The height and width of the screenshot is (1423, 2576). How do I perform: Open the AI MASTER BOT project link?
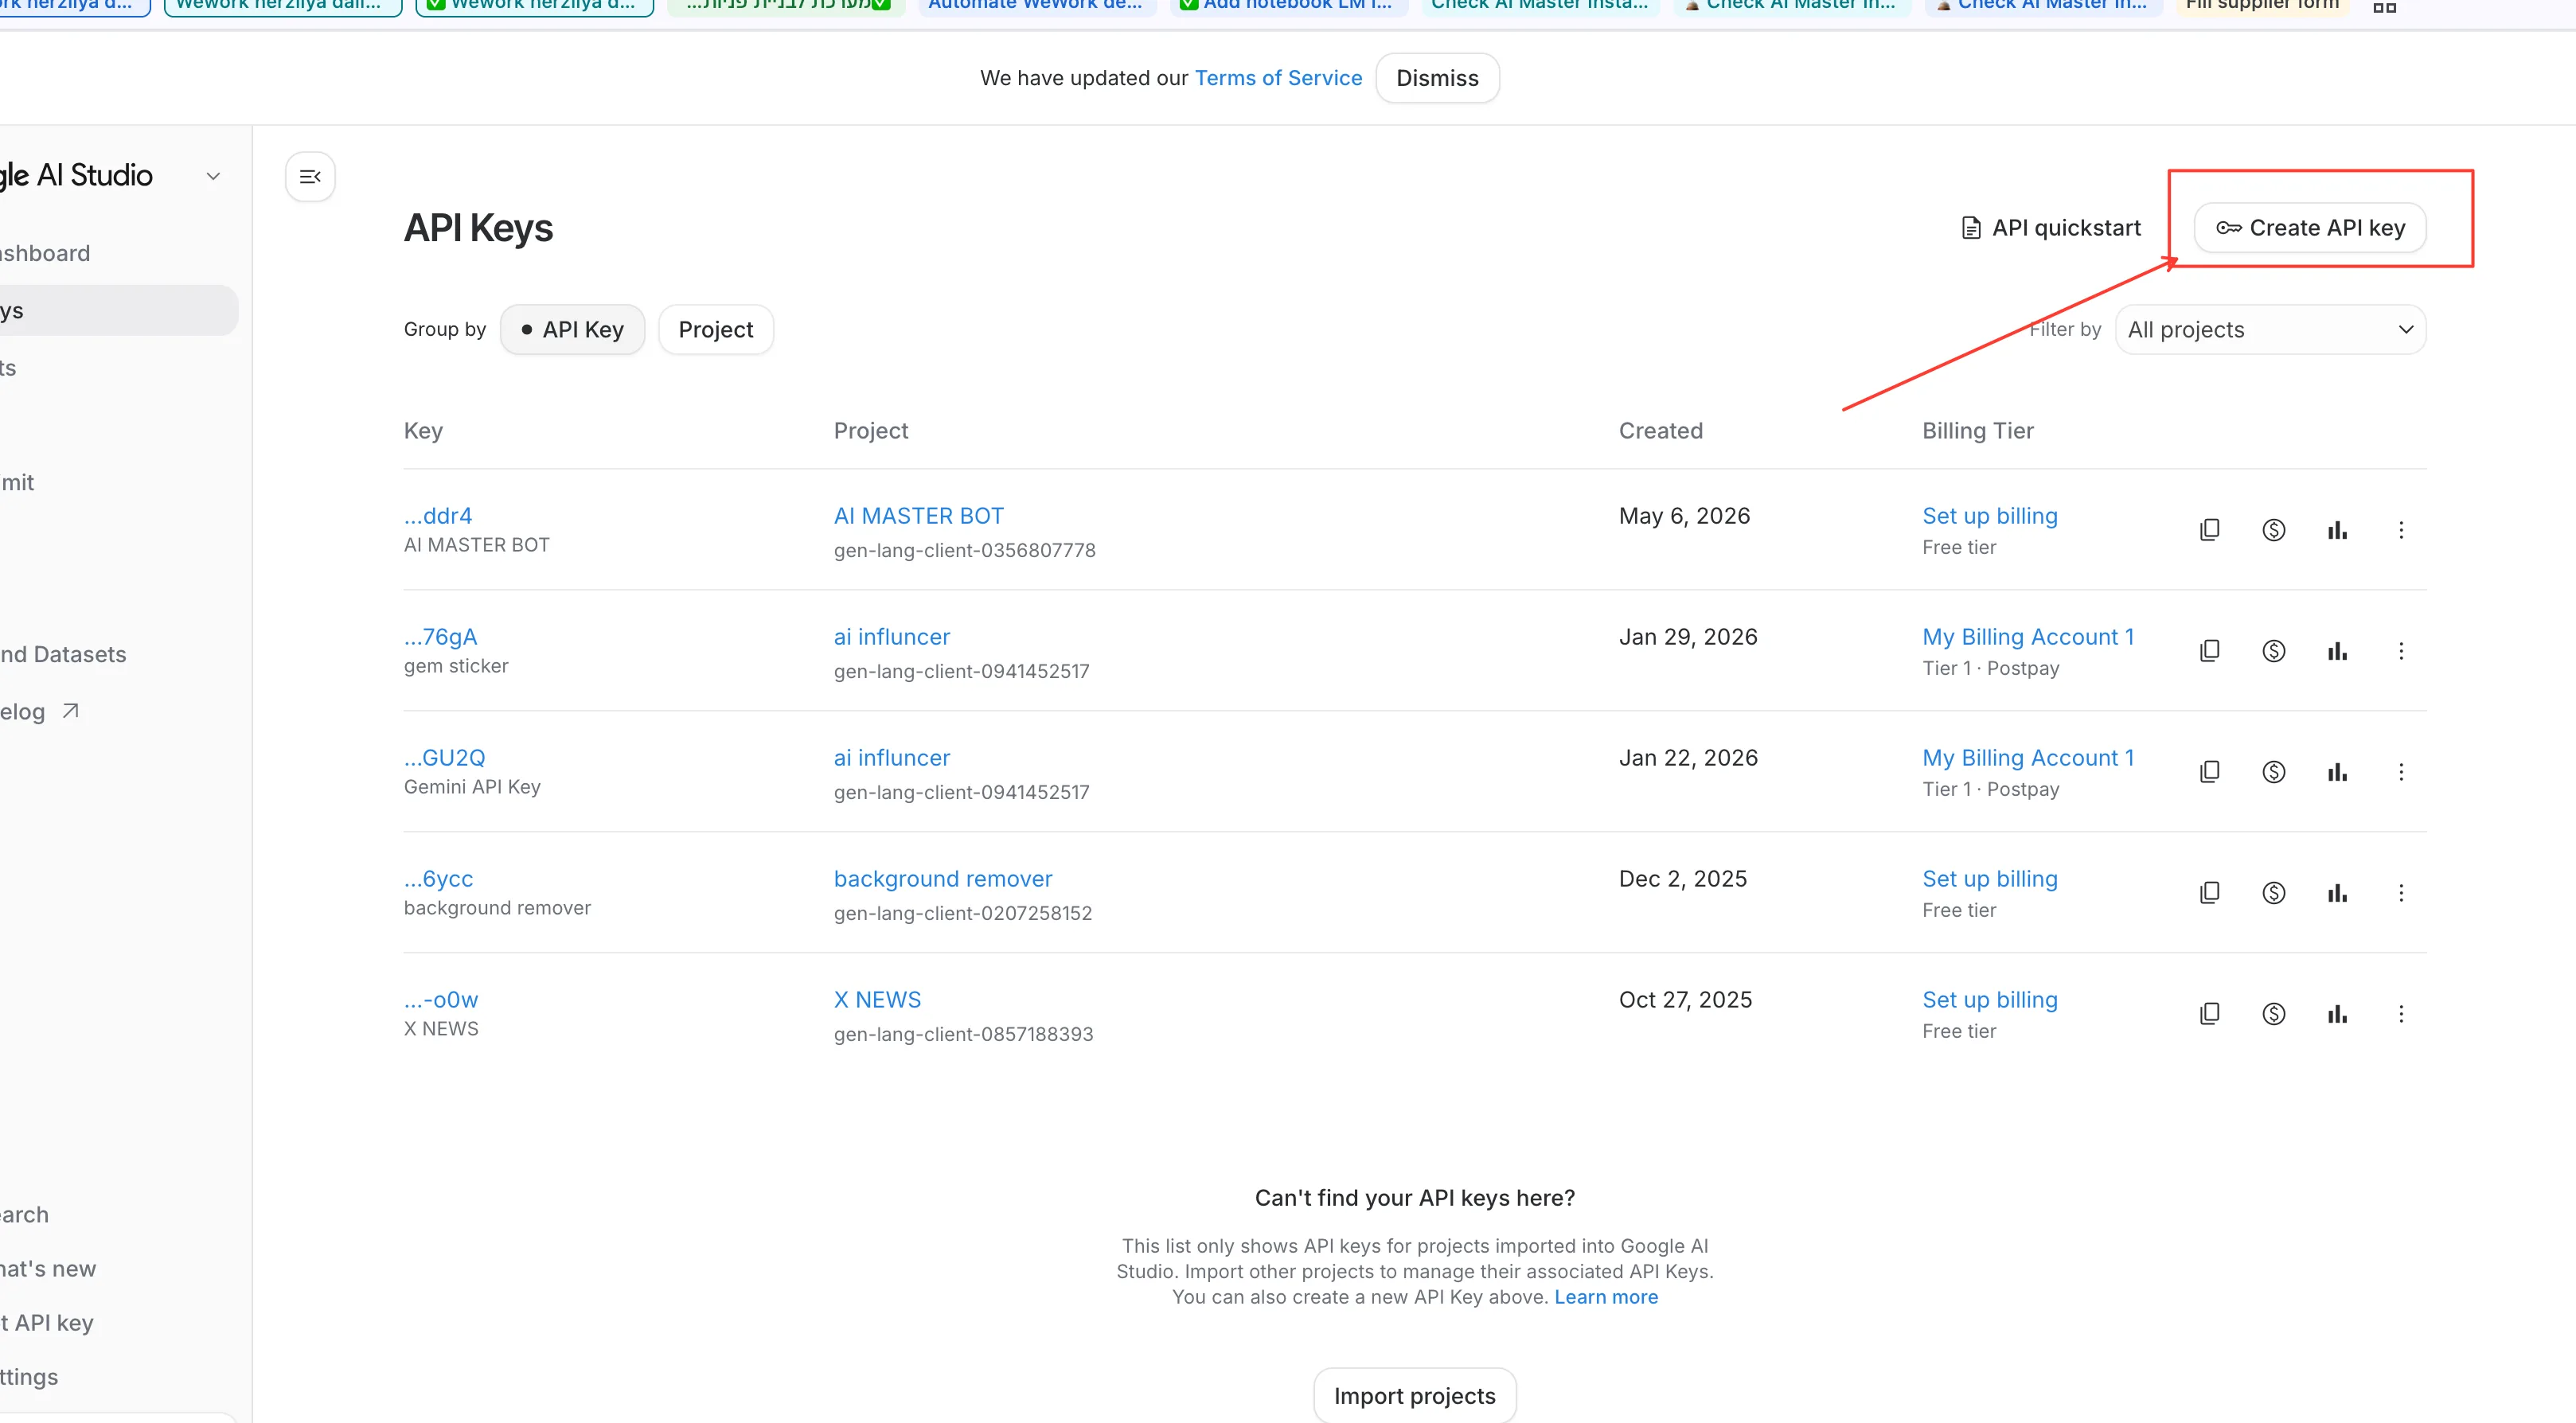pyautogui.click(x=919, y=516)
